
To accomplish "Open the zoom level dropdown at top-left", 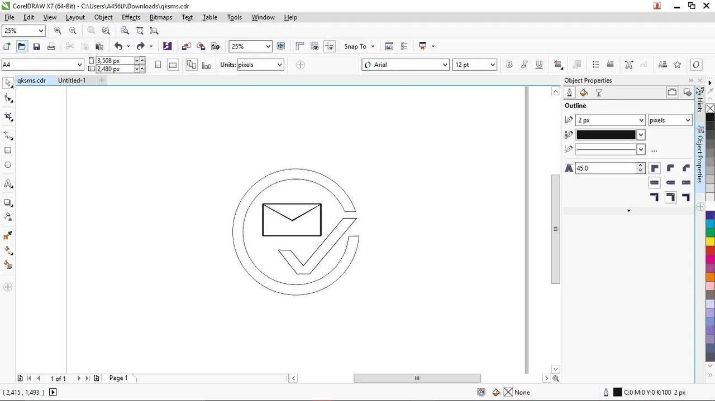I will [x=41, y=31].
